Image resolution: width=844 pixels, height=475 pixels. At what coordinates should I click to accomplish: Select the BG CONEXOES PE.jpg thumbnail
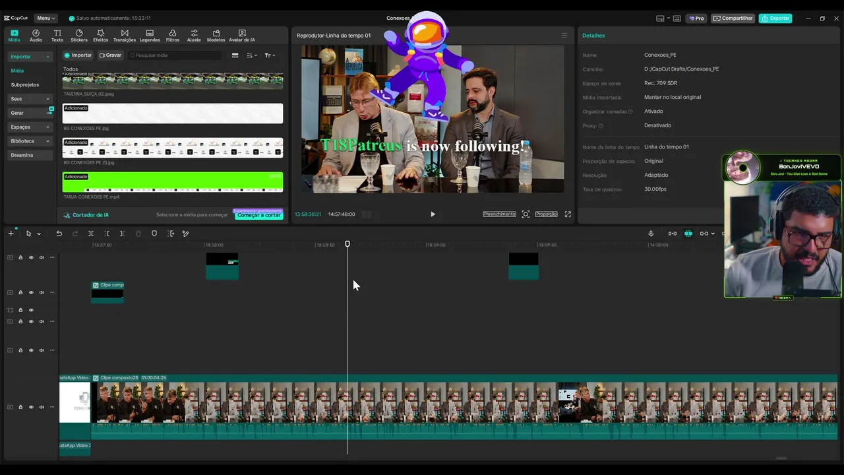pyautogui.click(x=173, y=113)
